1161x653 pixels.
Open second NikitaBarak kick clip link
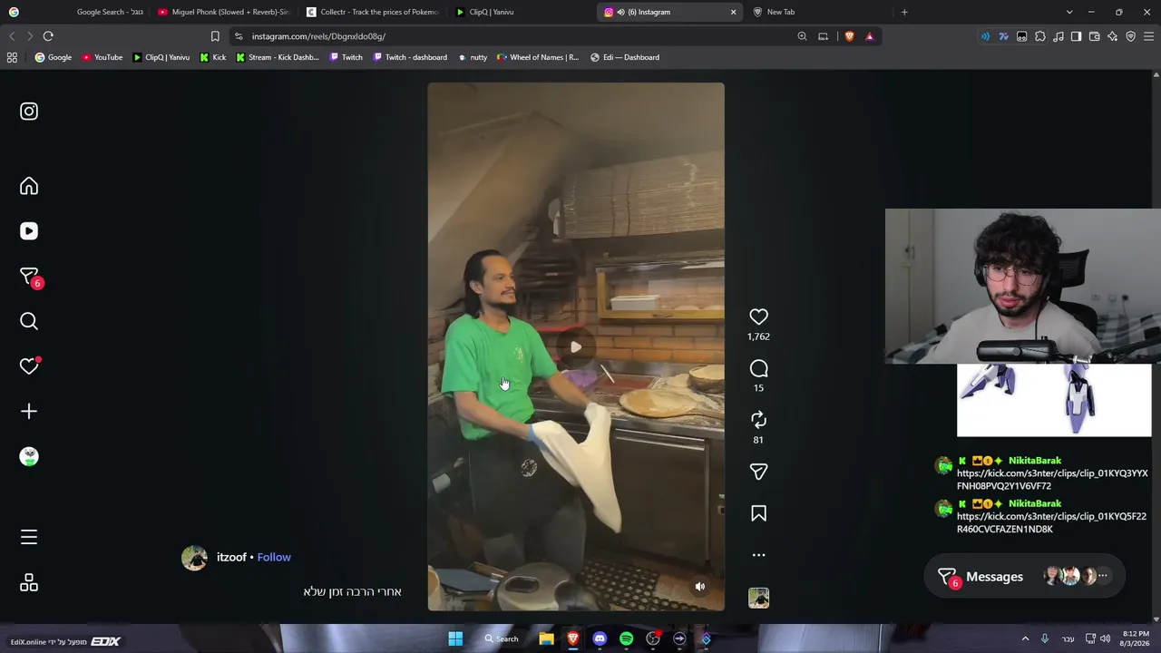click(x=1051, y=522)
